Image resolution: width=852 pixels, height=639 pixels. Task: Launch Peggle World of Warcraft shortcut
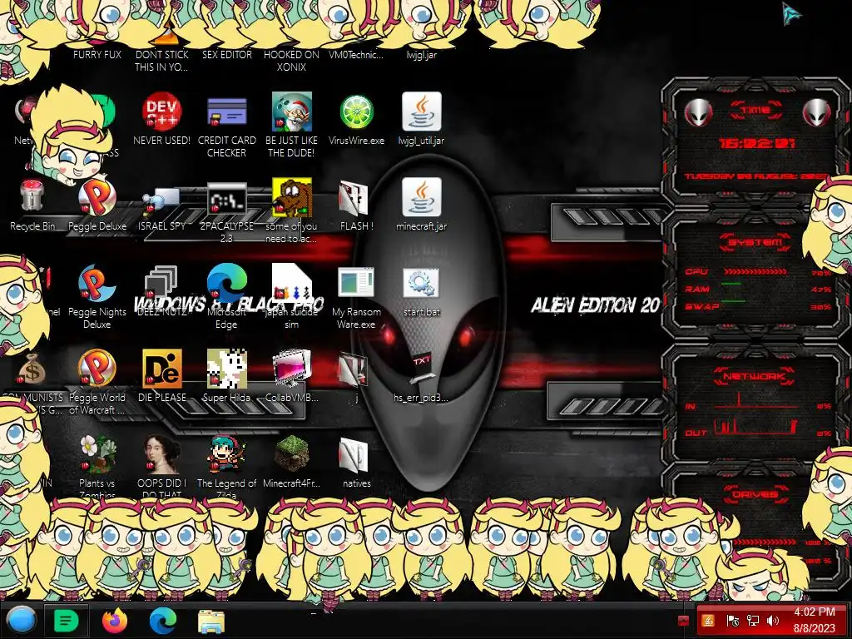[x=97, y=369]
